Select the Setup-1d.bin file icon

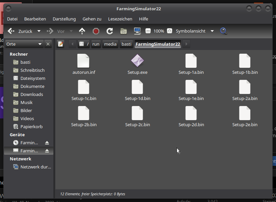[137, 87]
